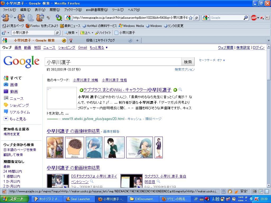Viewport: 271px width, 203px height.
Task: Toggle the ハイライト highlight button
Action: (x=103, y=33)
